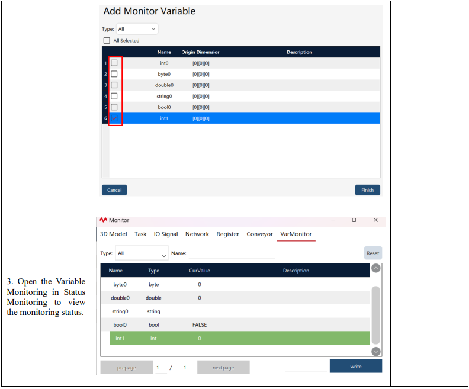Click the write button

[x=356, y=367]
